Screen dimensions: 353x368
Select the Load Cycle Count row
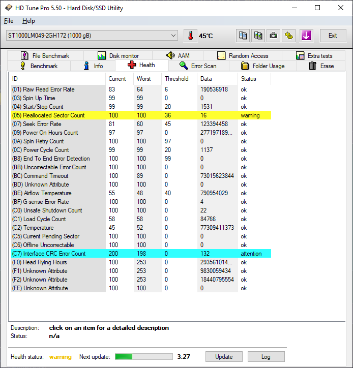click(141, 219)
